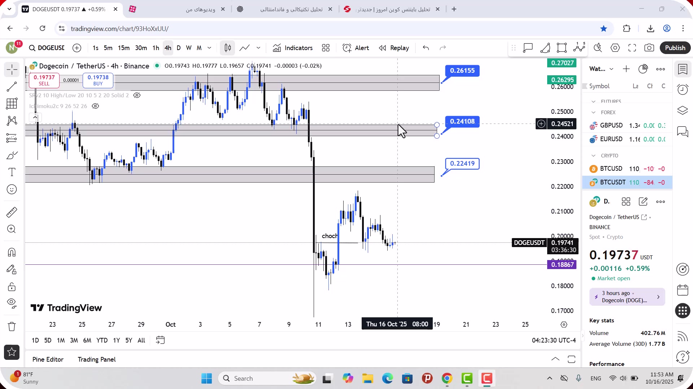Collapse the FUTURES watchlist section
This screenshot has height=389, width=693.
coord(593,102)
